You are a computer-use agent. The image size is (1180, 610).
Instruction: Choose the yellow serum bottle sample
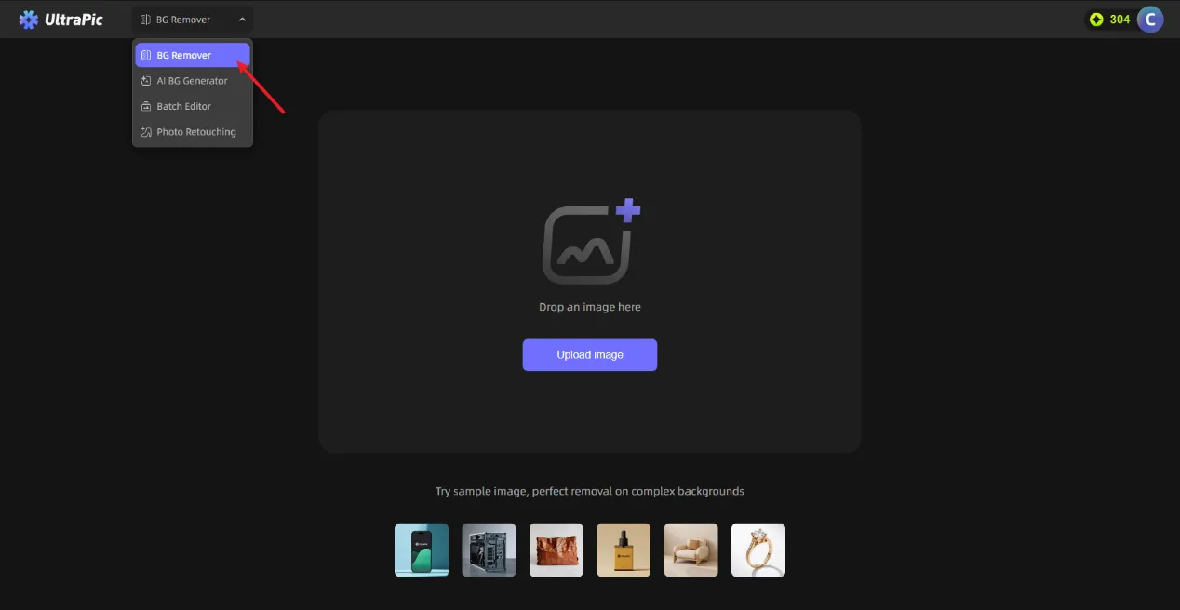(x=624, y=550)
